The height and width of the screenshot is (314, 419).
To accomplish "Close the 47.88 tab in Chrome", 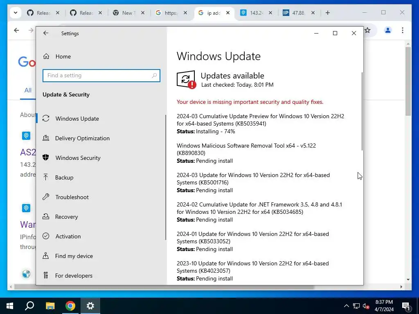I will (x=313, y=13).
